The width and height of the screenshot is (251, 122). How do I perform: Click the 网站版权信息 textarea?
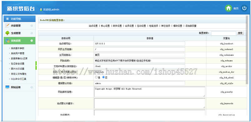[x=150, y=92]
